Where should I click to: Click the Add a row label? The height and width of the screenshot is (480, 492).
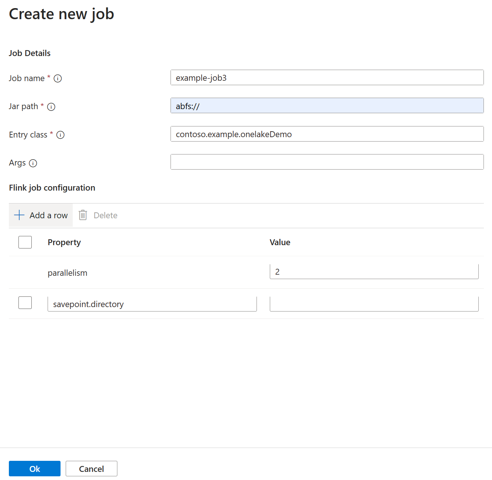coord(49,215)
